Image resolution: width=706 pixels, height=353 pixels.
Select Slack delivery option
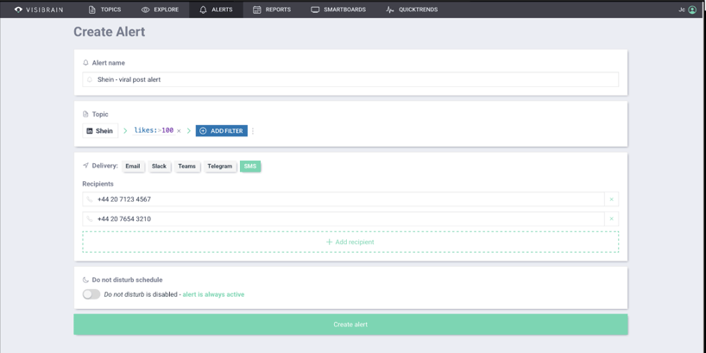click(x=159, y=167)
